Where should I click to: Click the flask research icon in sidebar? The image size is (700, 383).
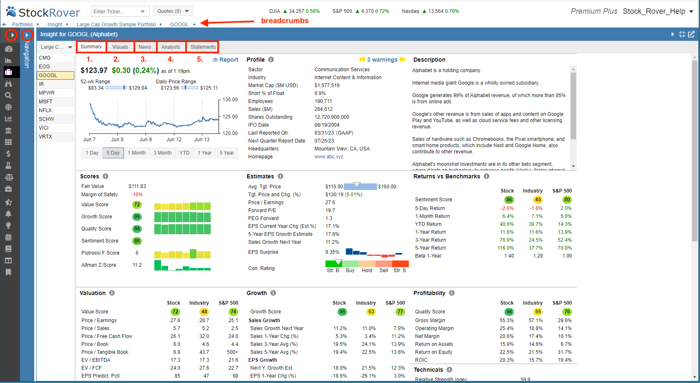pos(8,165)
